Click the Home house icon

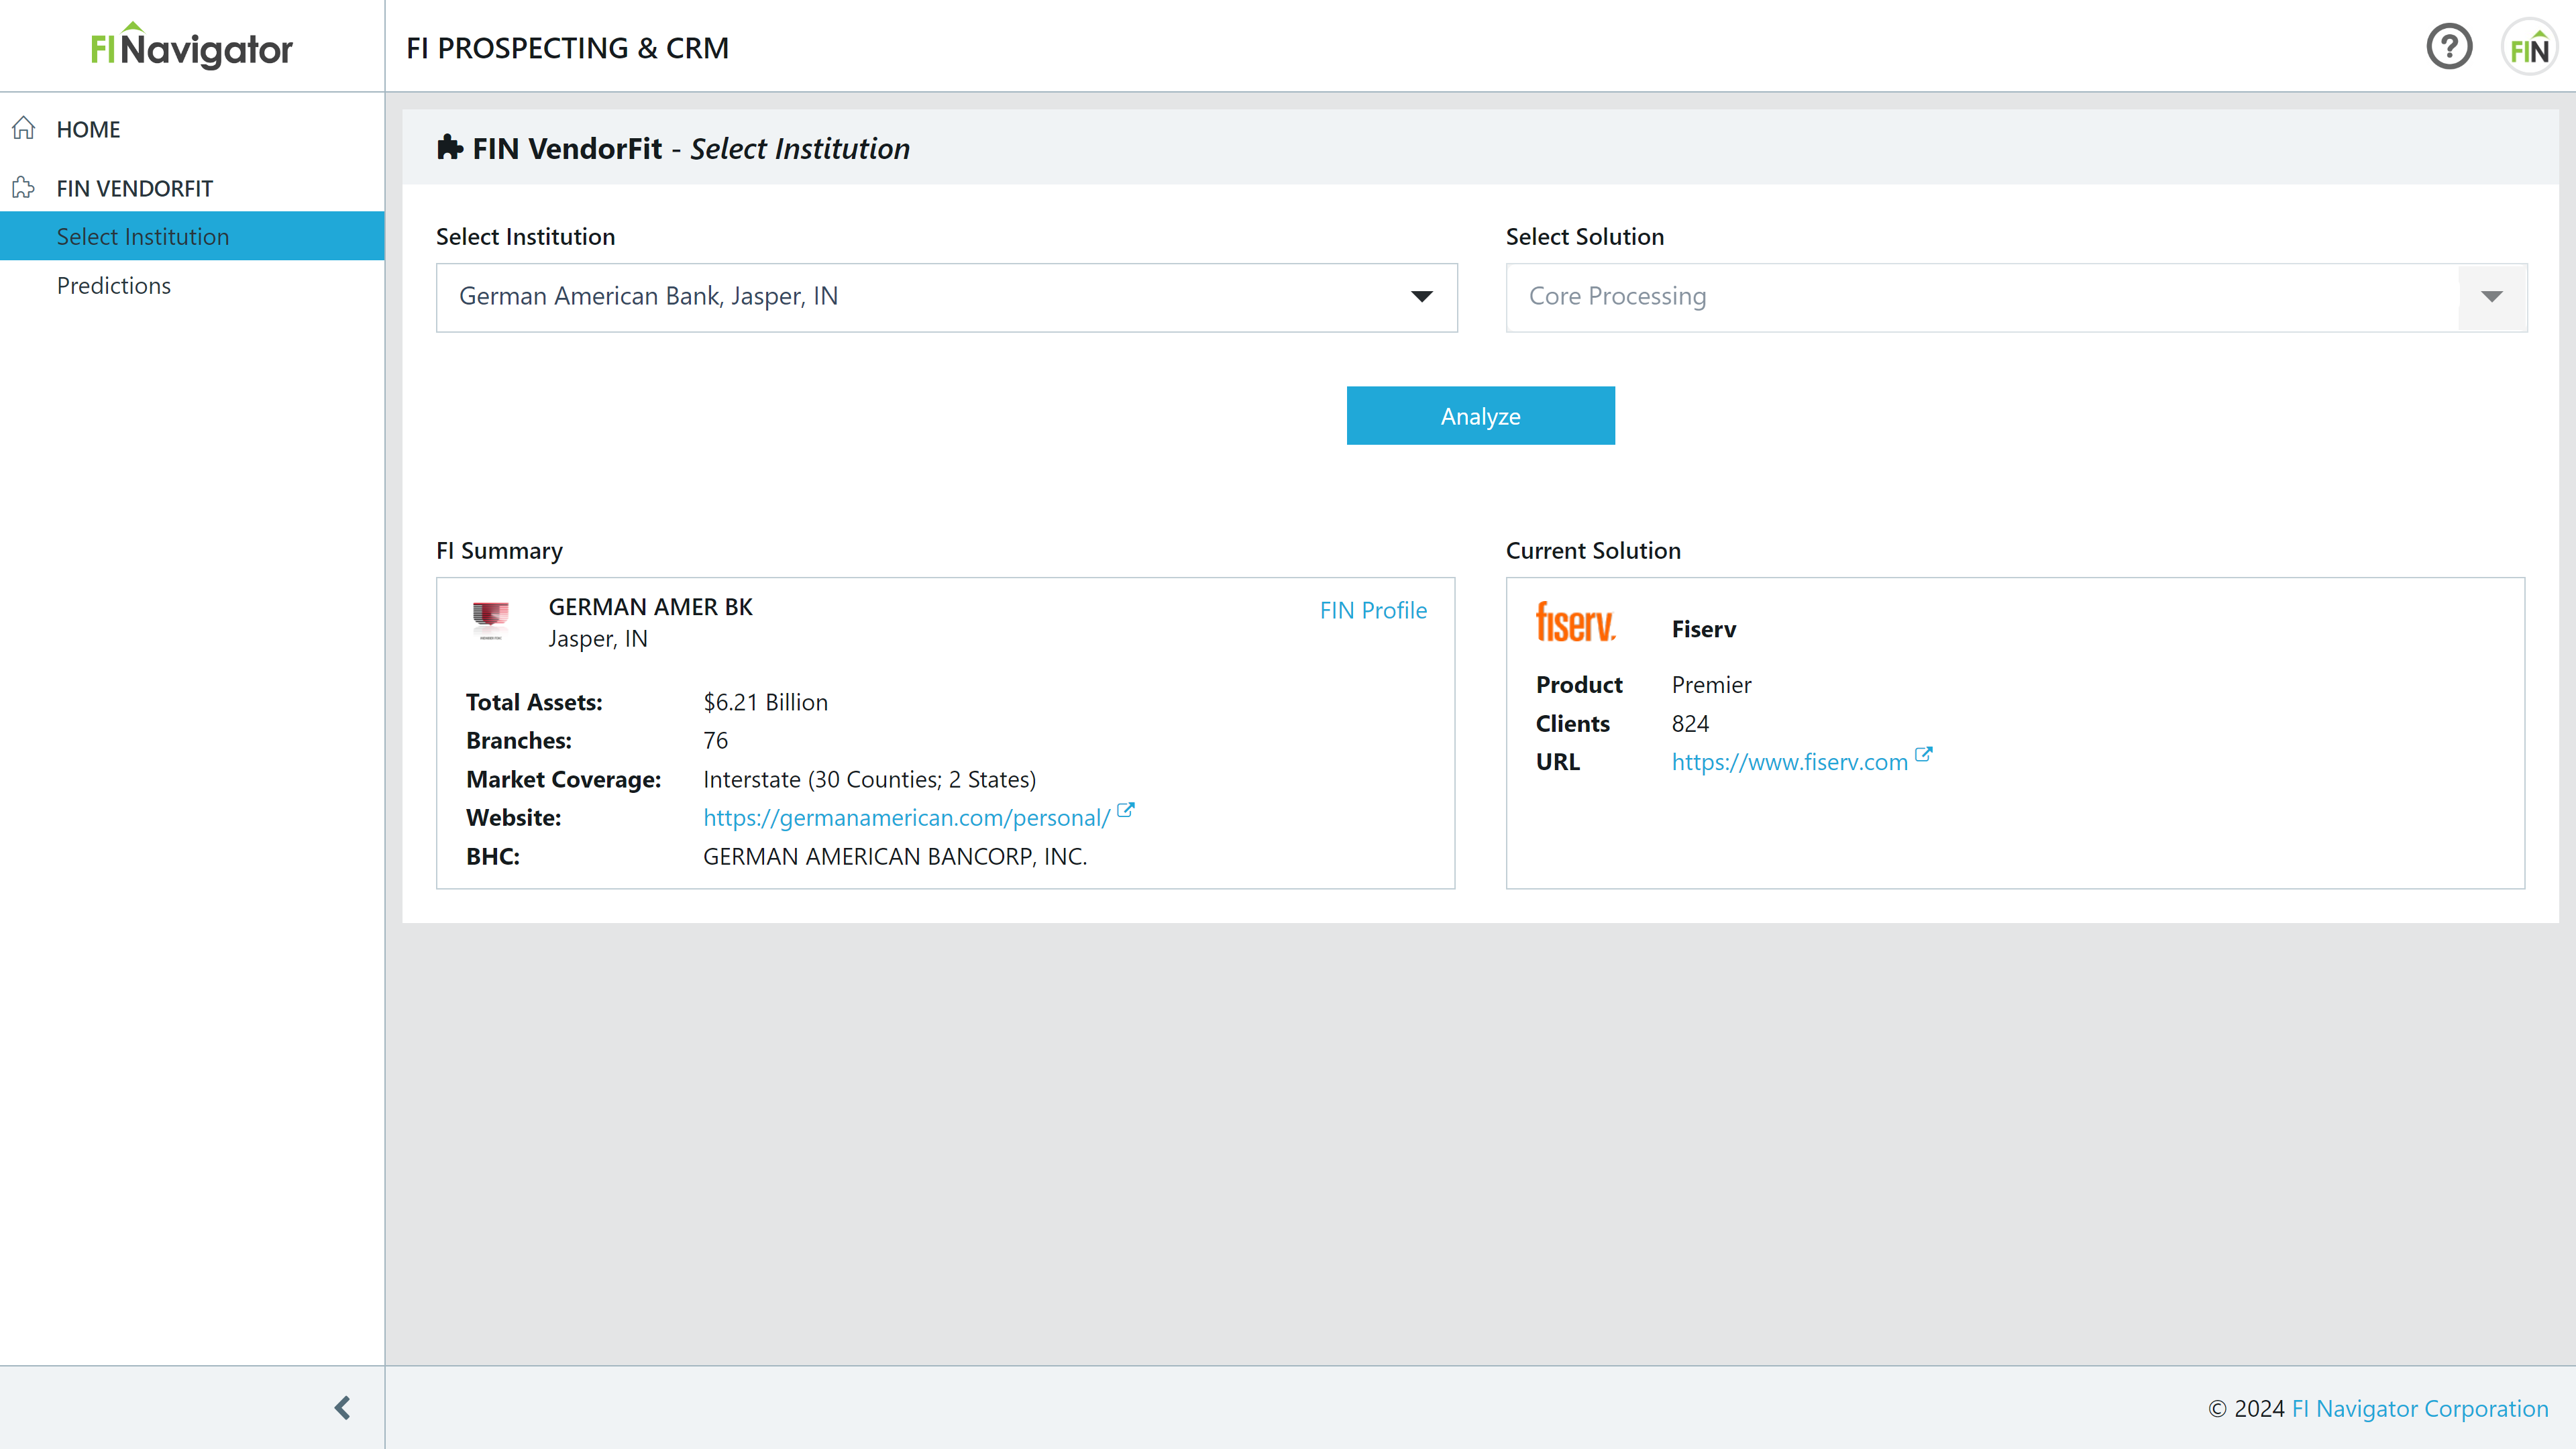click(x=24, y=128)
